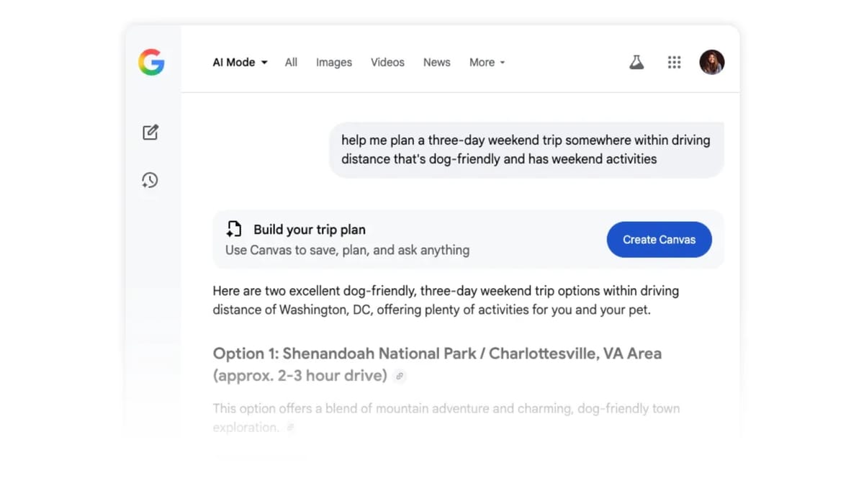864x486 pixels.
Task: Switch to the Videos tab
Action: 387,62
